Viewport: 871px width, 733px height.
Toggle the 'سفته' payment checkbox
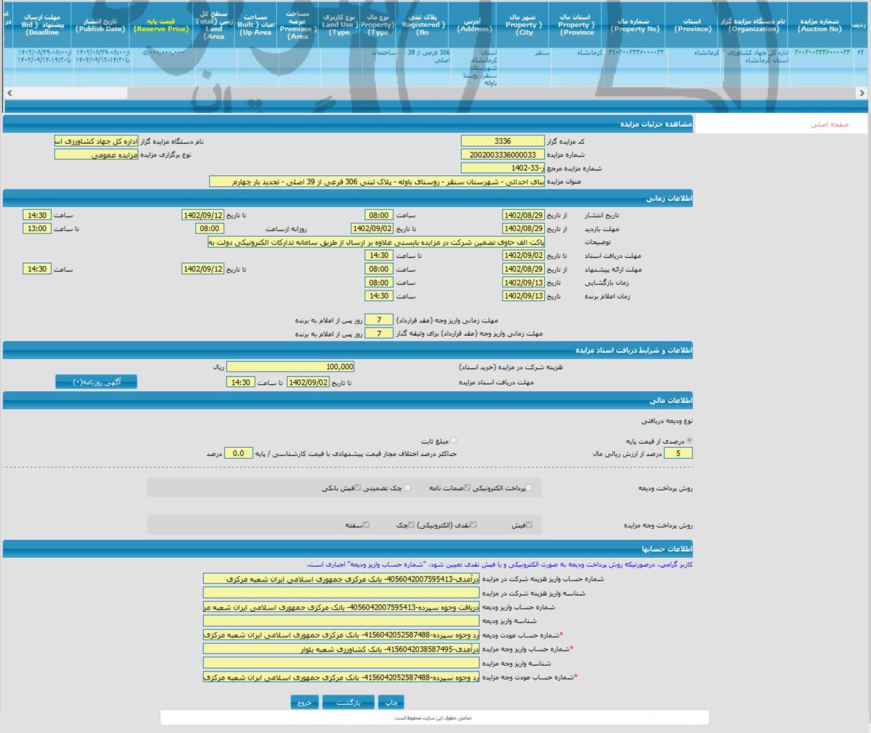coord(366,525)
